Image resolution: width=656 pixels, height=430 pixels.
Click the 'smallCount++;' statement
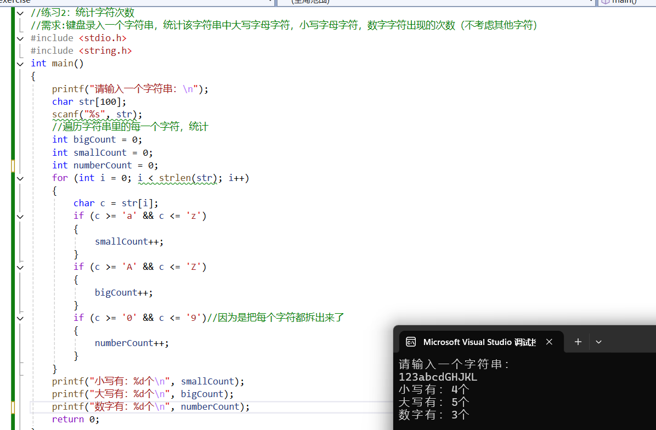tap(129, 242)
